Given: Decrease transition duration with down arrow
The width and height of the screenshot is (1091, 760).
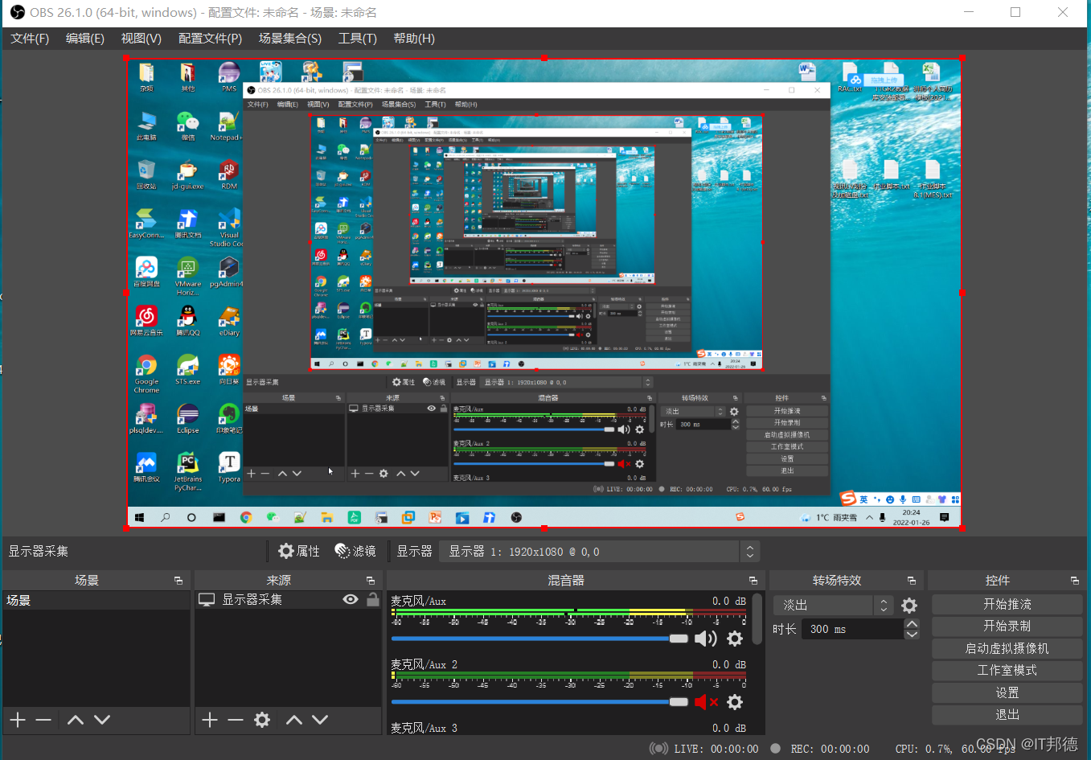Looking at the screenshot, I should coord(912,635).
